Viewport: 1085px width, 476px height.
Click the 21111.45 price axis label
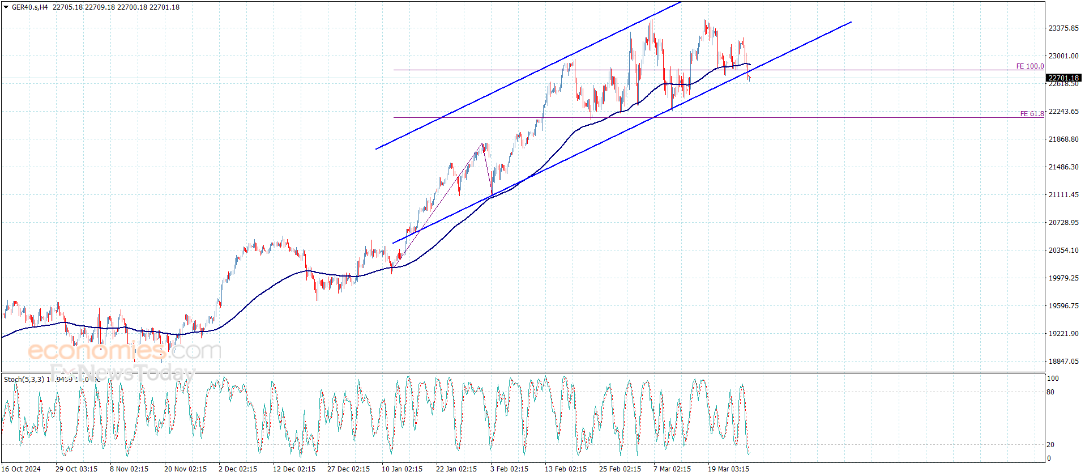point(1063,195)
